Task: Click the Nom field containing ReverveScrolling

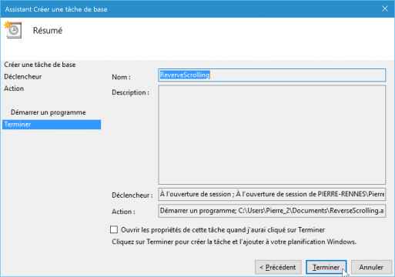Action: tap(272, 75)
